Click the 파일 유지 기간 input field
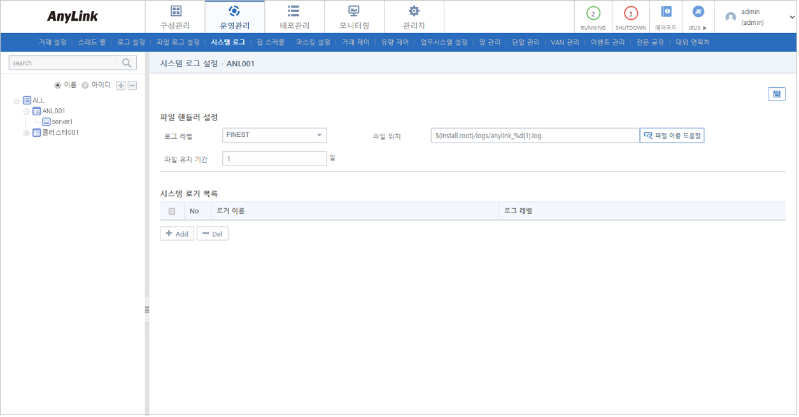The width and height of the screenshot is (799, 417). (274, 158)
